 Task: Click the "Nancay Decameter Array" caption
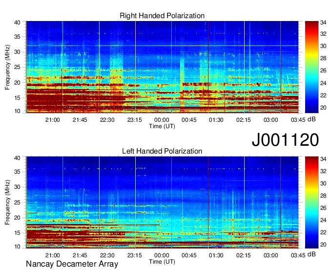coord(72,264)
